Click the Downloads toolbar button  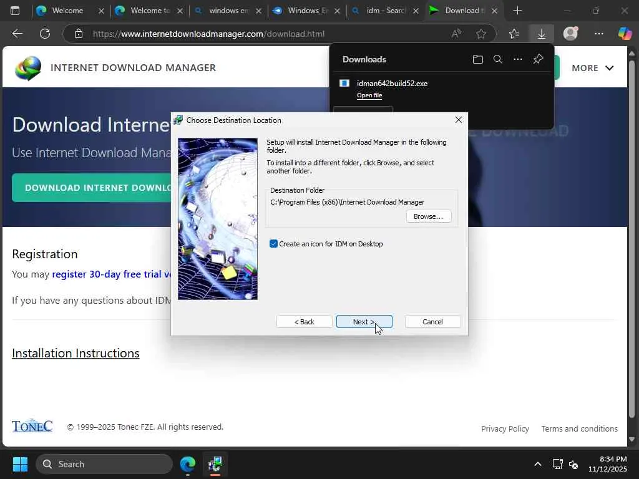541,34
